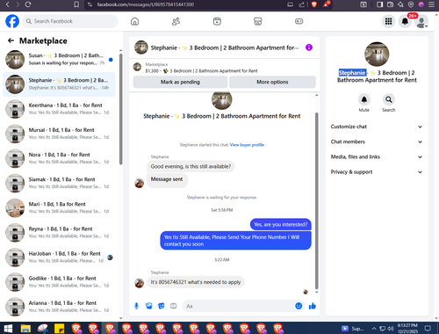Click the chat messages scrollbar
Viewport: 439px width, 334px height.
point(316,200)
